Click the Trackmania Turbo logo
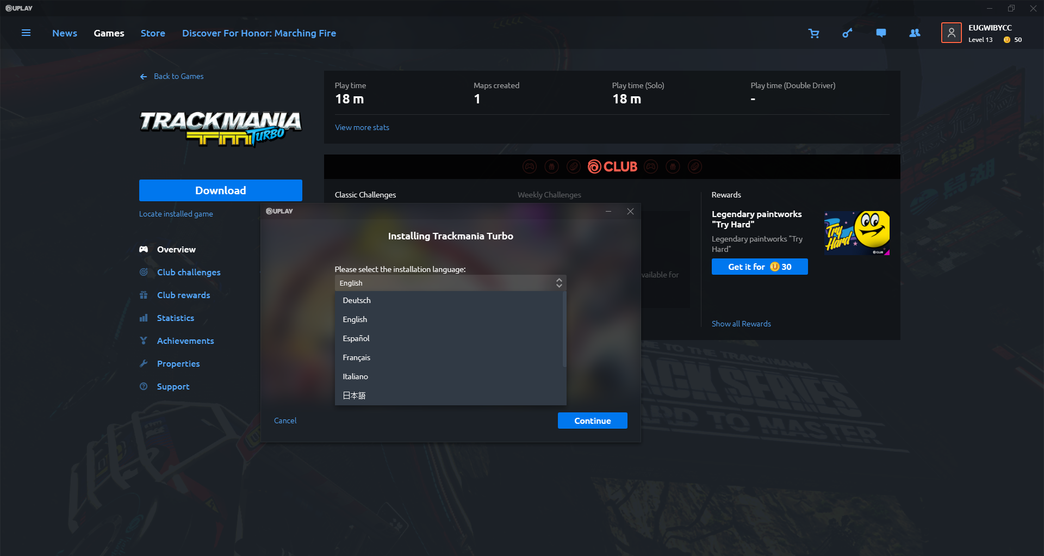1044x556 pixels. (x=220, y=129)
